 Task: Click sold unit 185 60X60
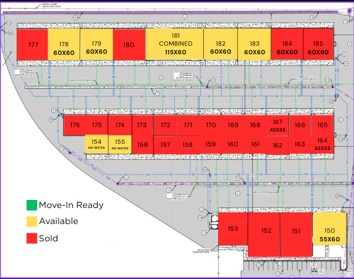pos(318,44)
